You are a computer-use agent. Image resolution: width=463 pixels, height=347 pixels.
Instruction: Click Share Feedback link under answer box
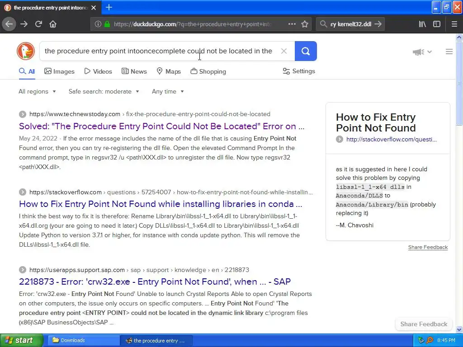pos(428,247)
